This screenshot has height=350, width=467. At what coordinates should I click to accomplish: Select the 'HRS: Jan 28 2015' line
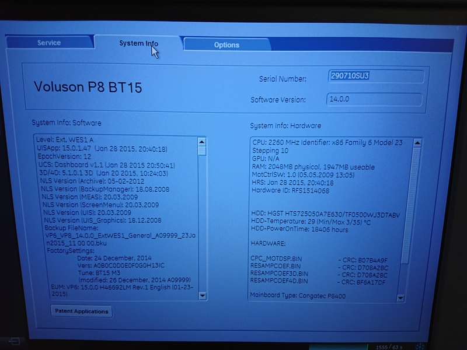[293, 183]
